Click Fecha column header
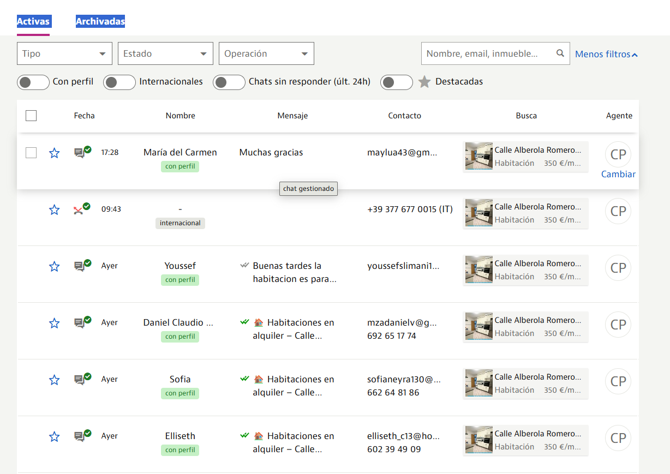The height and width of the screenshot is (474, 670). tap(84, 116)
